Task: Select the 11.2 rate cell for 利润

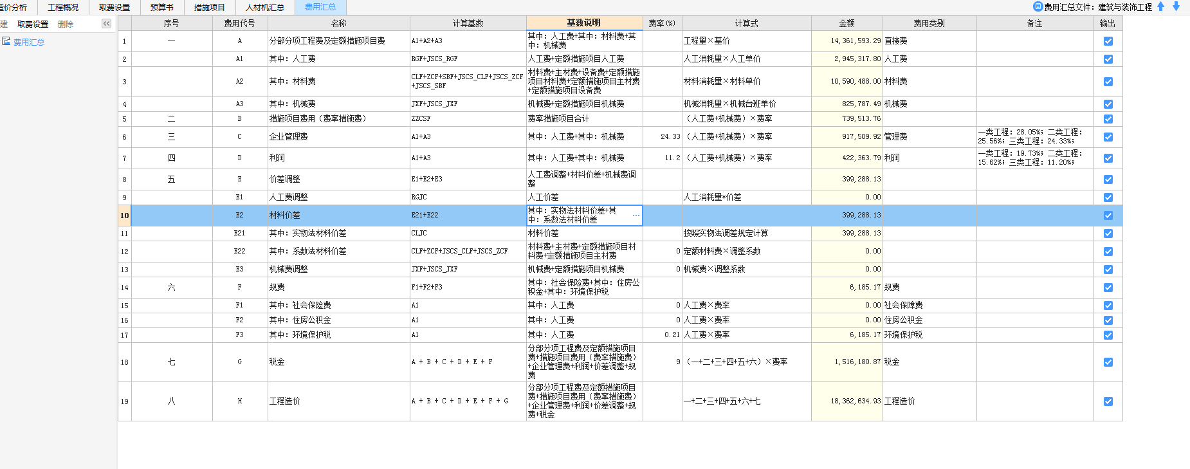Action: [x=663, y=158]
